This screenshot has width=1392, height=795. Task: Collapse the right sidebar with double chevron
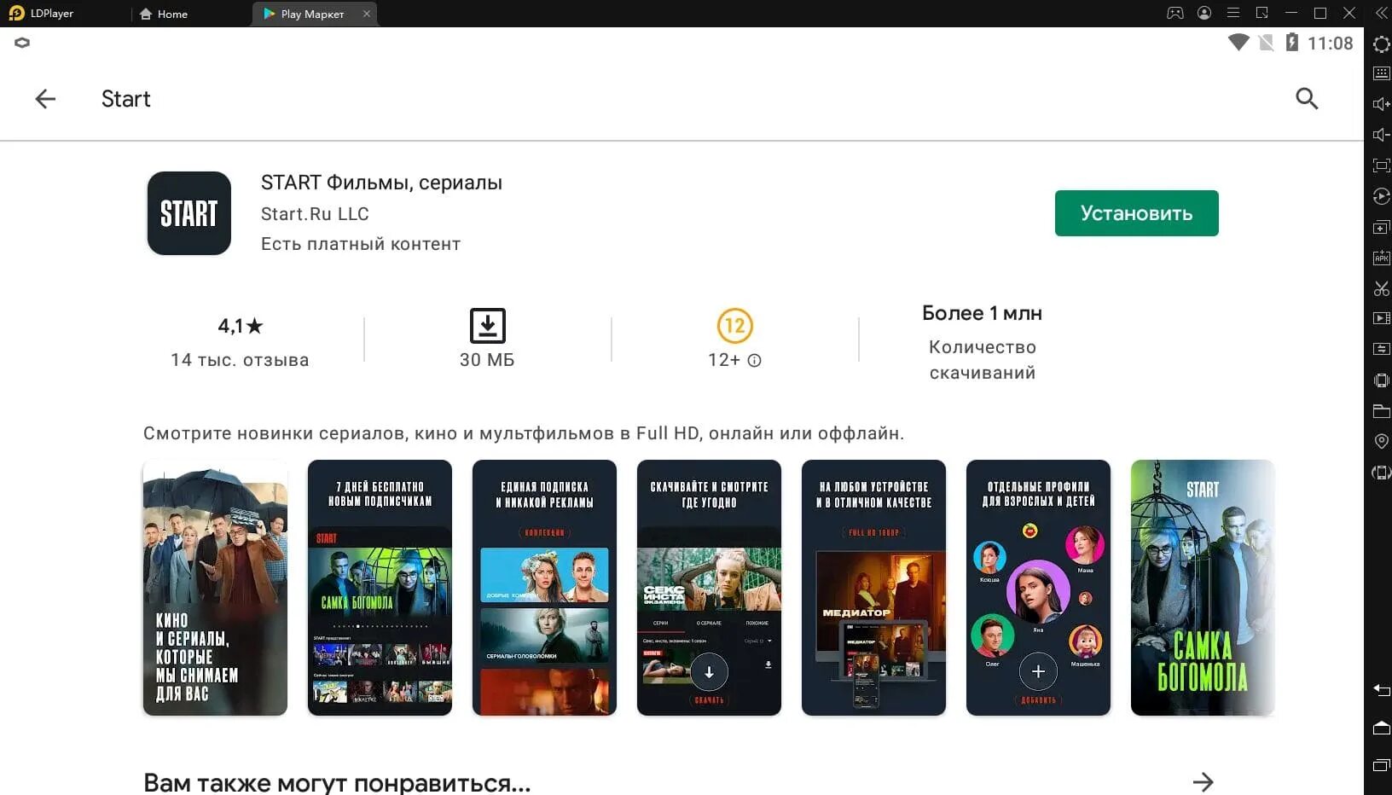point(1381,13)
